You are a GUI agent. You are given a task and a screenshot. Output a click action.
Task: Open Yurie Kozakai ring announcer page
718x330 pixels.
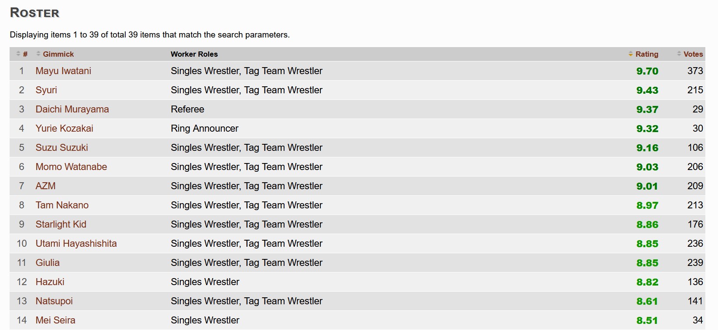tap(65, 128)
